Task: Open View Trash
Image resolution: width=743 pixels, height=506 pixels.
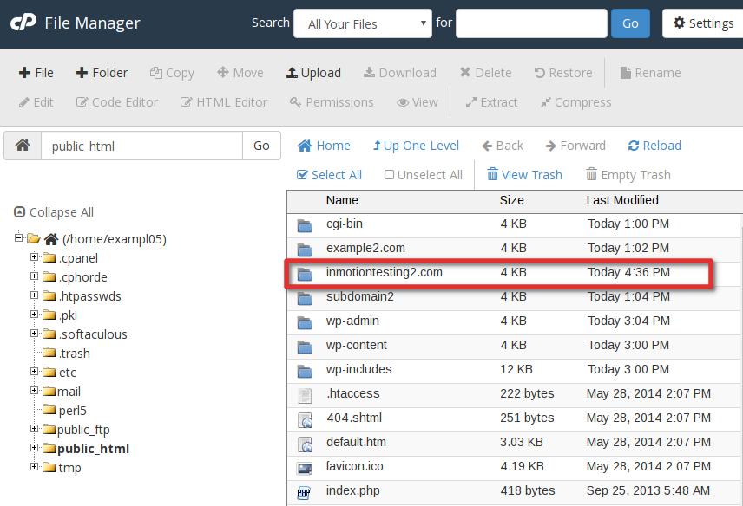Action: [x=524, y=174]
